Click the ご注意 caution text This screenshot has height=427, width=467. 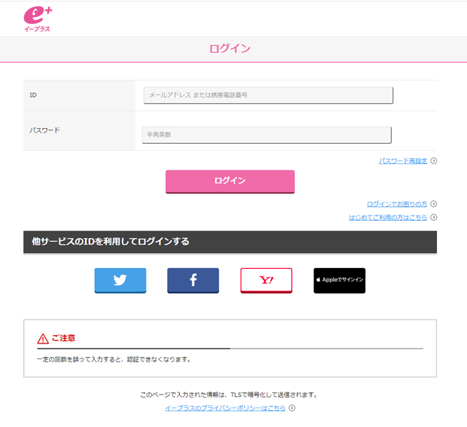click(x=63, y=338)
